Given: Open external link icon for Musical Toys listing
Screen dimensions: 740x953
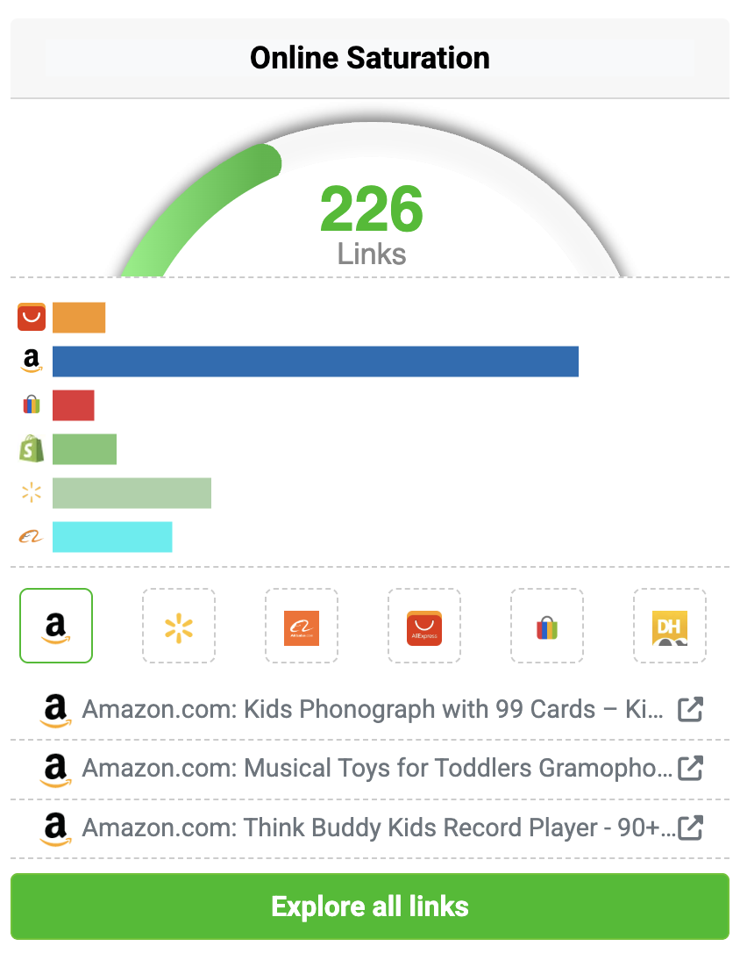Looking at the screenshot, I should (x=691, y=769).
